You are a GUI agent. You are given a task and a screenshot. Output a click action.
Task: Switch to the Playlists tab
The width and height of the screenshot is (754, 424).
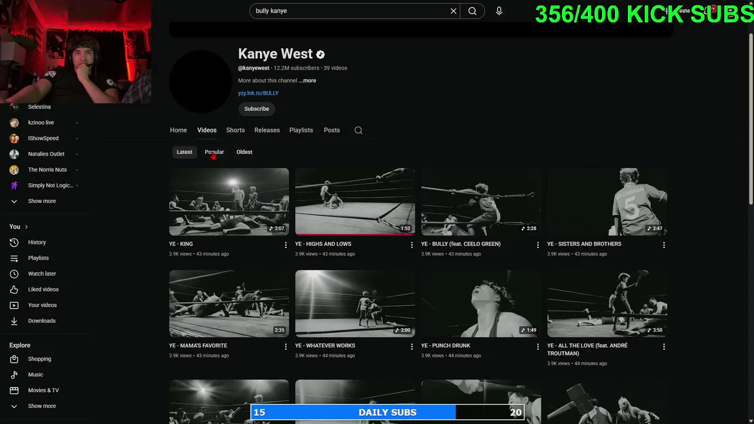click(x=301, y=130)
